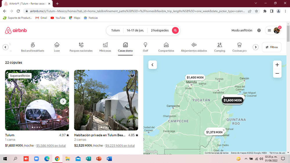Open the language globe icon
The height and width of the screenshot is (163, 290).
pyautogui.click(x=259, y=30)
